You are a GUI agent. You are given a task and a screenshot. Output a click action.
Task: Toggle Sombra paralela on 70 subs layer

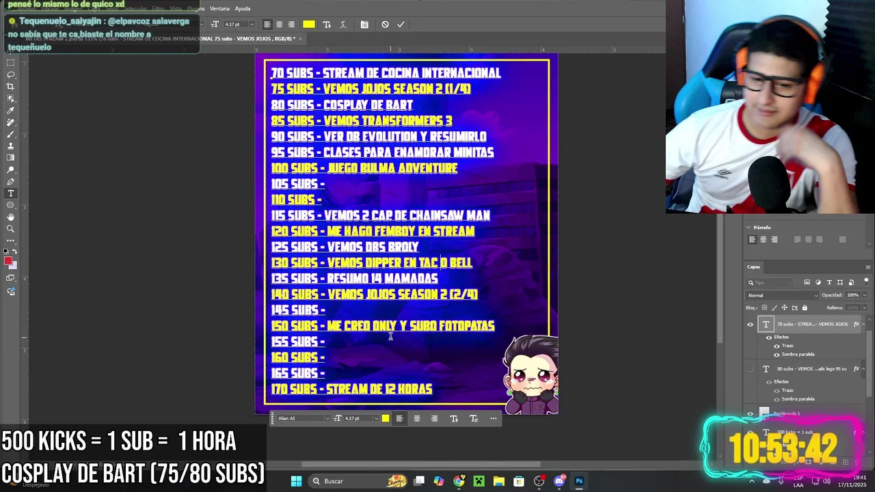click(777, 355)
